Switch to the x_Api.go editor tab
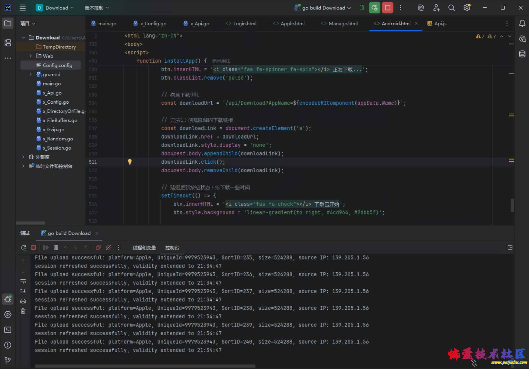Image resolution: width=529 pixels, height=369 pixels. pyautogui.click(x=199, y=24)
